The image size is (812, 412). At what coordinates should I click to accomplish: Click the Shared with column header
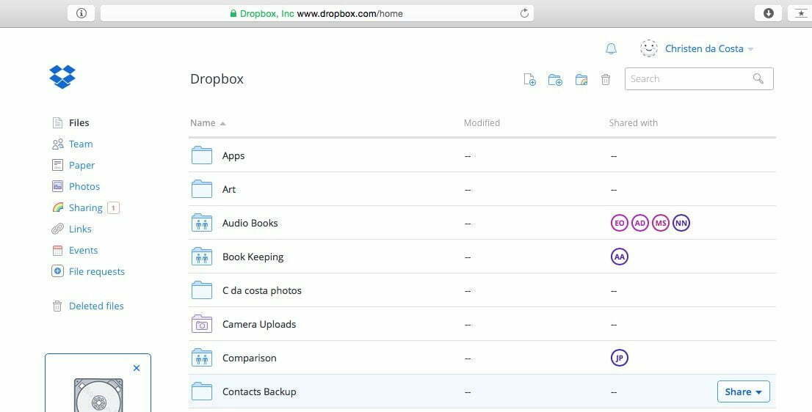click(634, 123)
